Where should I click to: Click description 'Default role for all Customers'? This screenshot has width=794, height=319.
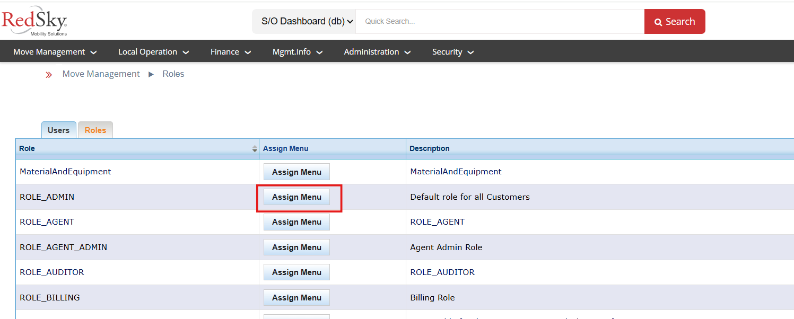(x=470, y=197)
